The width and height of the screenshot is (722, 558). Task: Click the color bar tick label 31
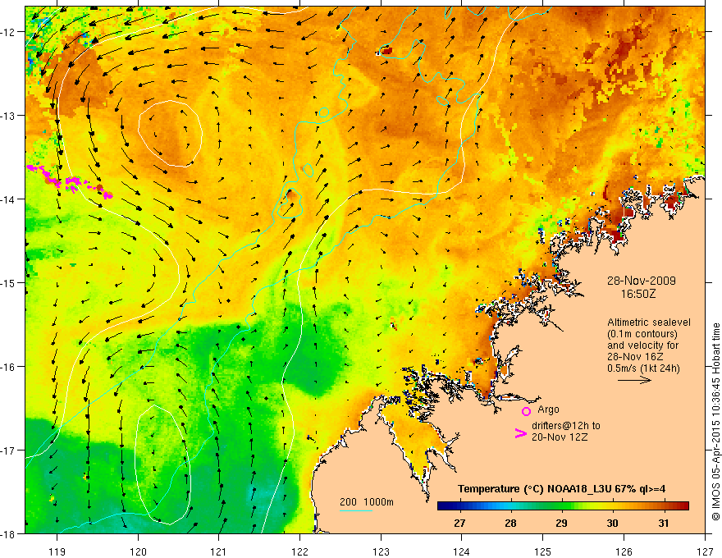[x=663, y=523]
